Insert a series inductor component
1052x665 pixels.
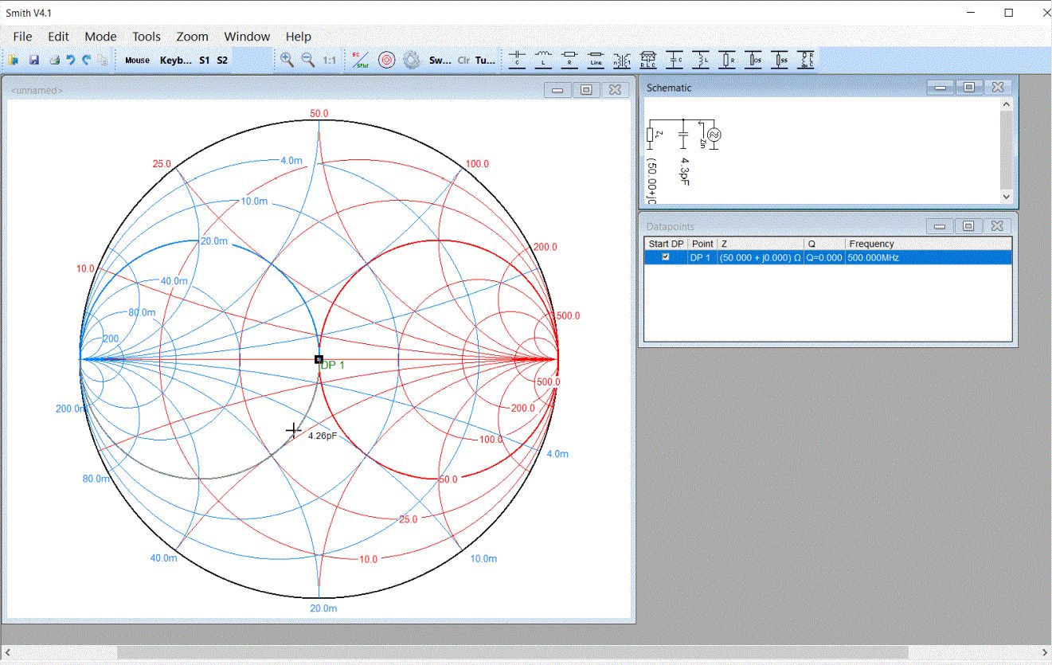click(544, 60)
